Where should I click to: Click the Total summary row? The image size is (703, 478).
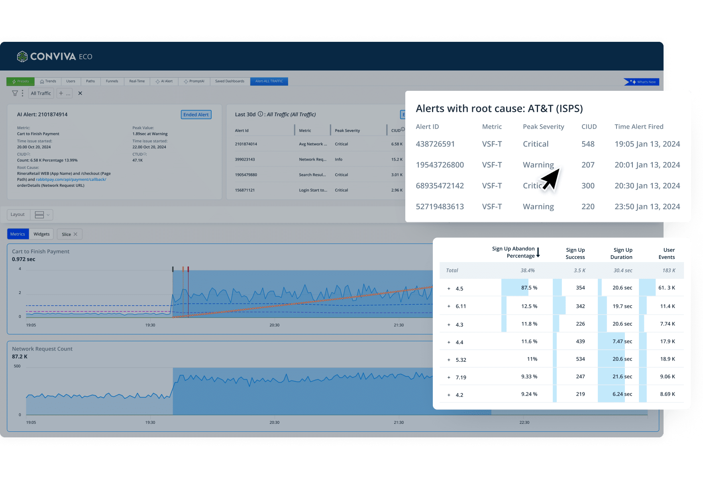(x=562, y=270)
